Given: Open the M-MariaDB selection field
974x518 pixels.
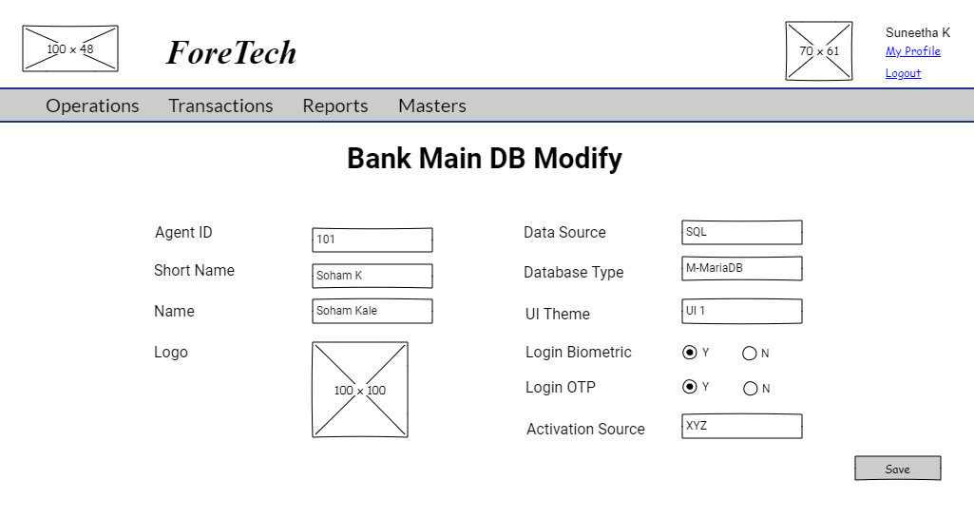Looking at the screenshot, I should (x=741, y=268).
